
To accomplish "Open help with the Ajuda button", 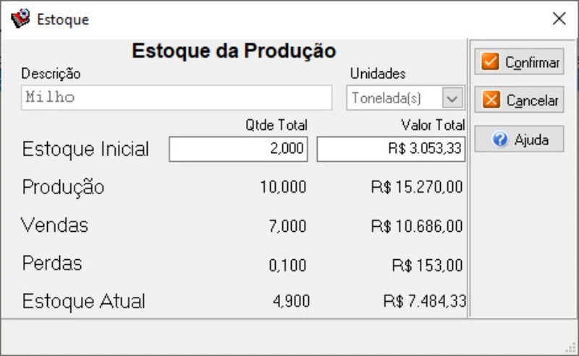I will pyautogui.click(x=519, y=139).
